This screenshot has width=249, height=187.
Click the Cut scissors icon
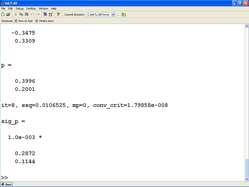[x=16, y=15]
